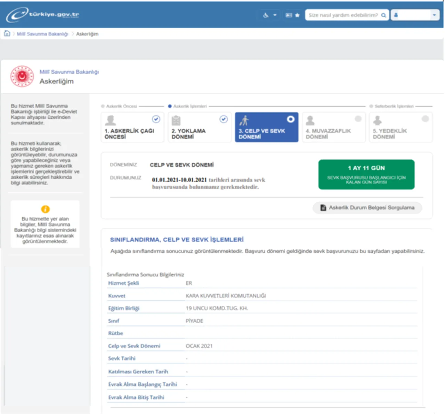This screenshot has height=414, width=445.
Task: Click the home breadcrumb icon
Action: click(x=7, y=34)
